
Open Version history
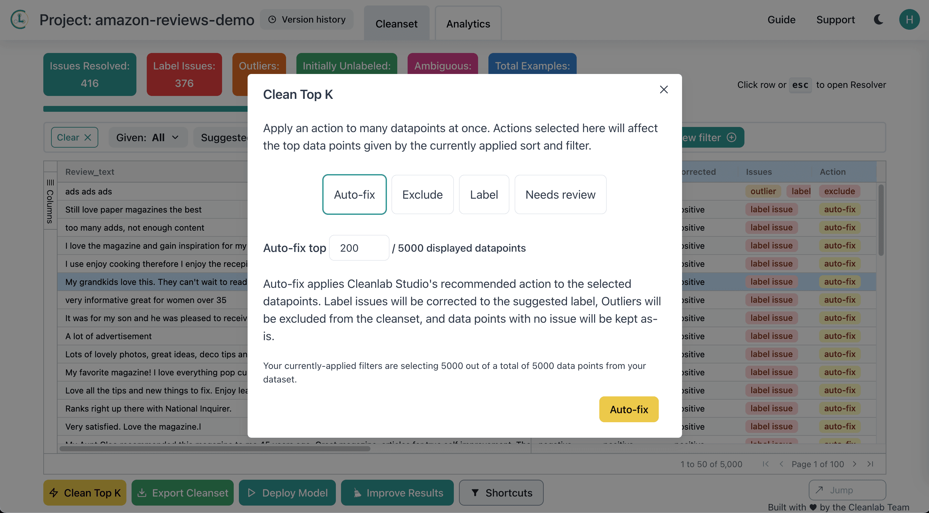[307, 19]
